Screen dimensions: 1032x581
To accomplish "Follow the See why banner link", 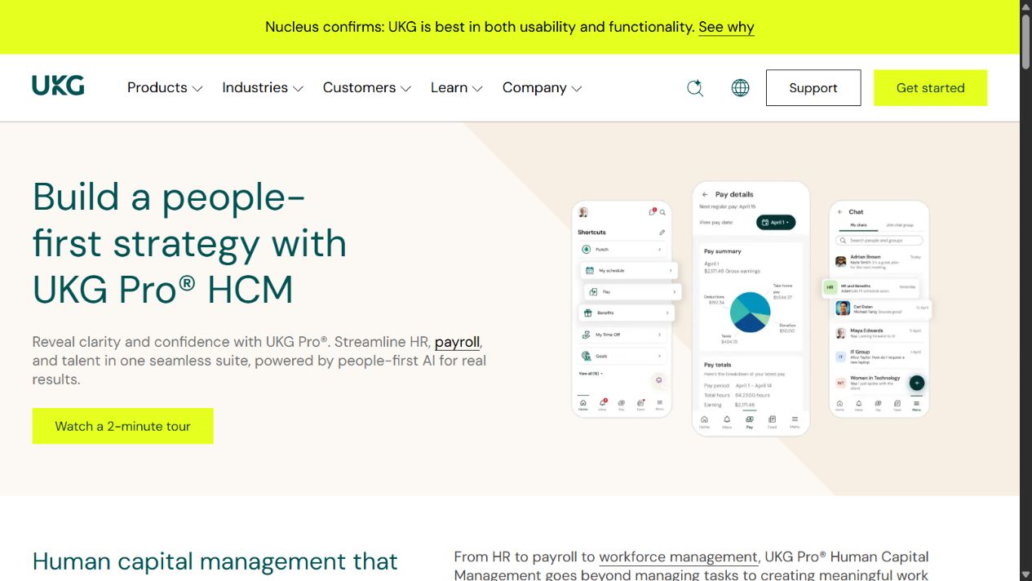I will pos(726,27).
